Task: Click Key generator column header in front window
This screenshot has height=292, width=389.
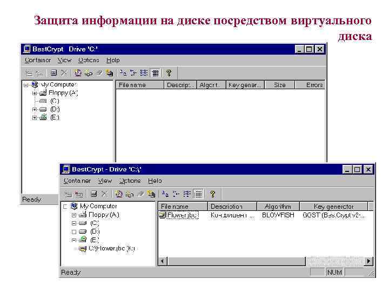Action: (334, 207)
